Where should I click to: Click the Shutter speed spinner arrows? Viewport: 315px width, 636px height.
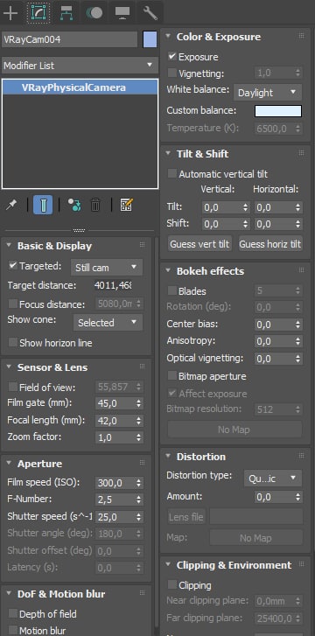coord(139,517)
